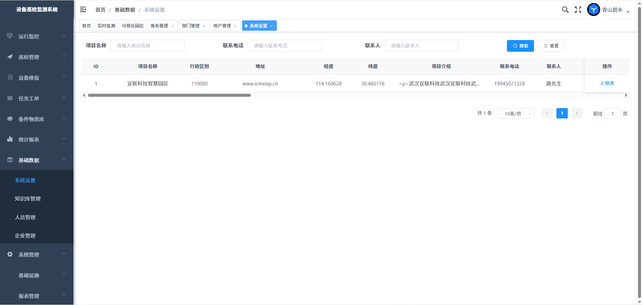Click the user avatar logo
This screenshot has width=642, height=305.
click(x=594, y=10)
